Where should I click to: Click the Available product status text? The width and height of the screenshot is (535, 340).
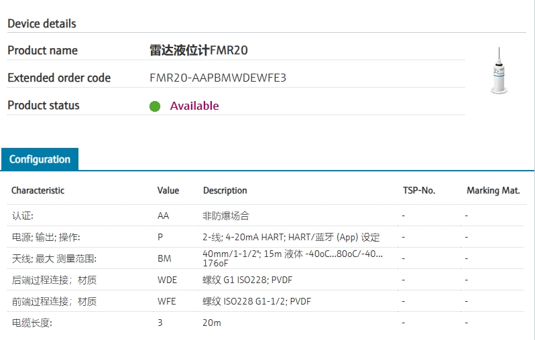click(x=194, y=106)
